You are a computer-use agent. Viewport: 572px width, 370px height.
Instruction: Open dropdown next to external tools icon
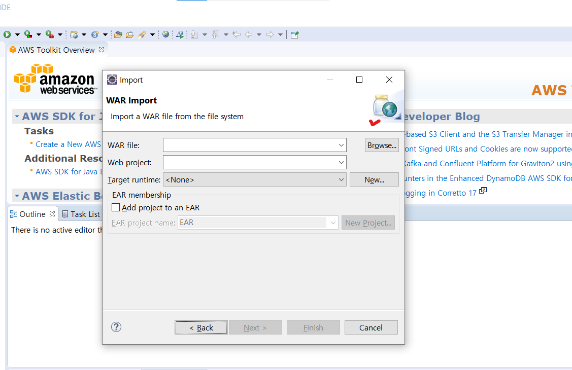[x=60, y=34]
